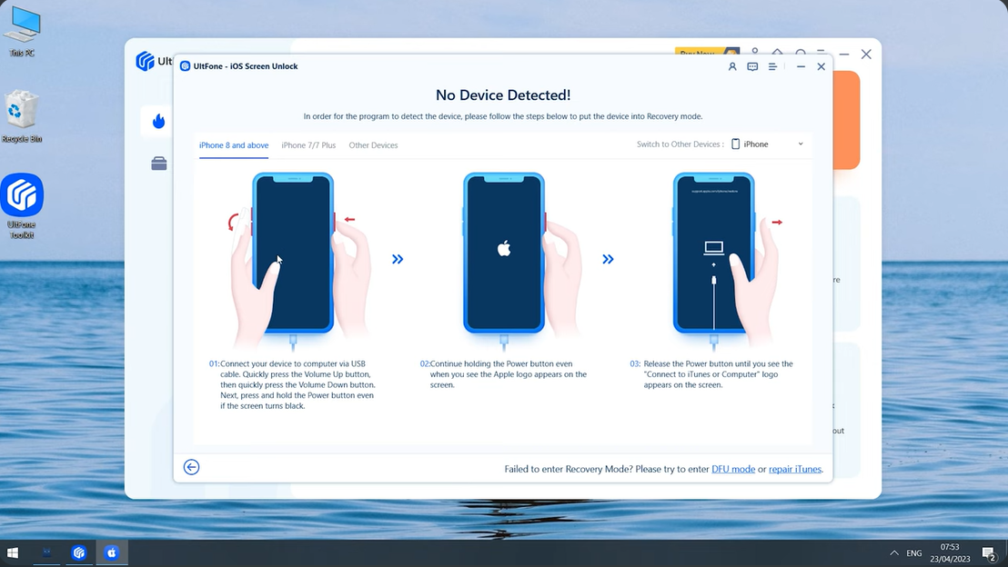Click the 'Switch to Other Devices' label

680,144
